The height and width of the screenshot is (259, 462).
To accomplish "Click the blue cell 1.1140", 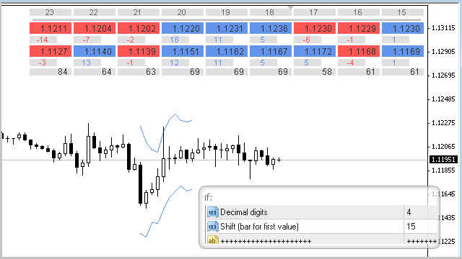I will 95,51.
